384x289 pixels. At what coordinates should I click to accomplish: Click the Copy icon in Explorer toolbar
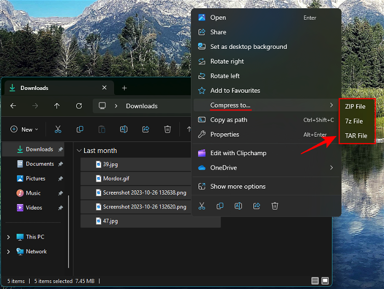point(80,129)
